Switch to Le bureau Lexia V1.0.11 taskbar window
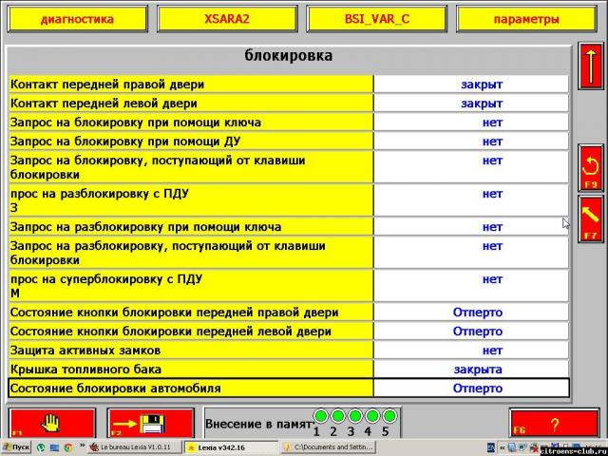608x456 pixels. [135, 447]
